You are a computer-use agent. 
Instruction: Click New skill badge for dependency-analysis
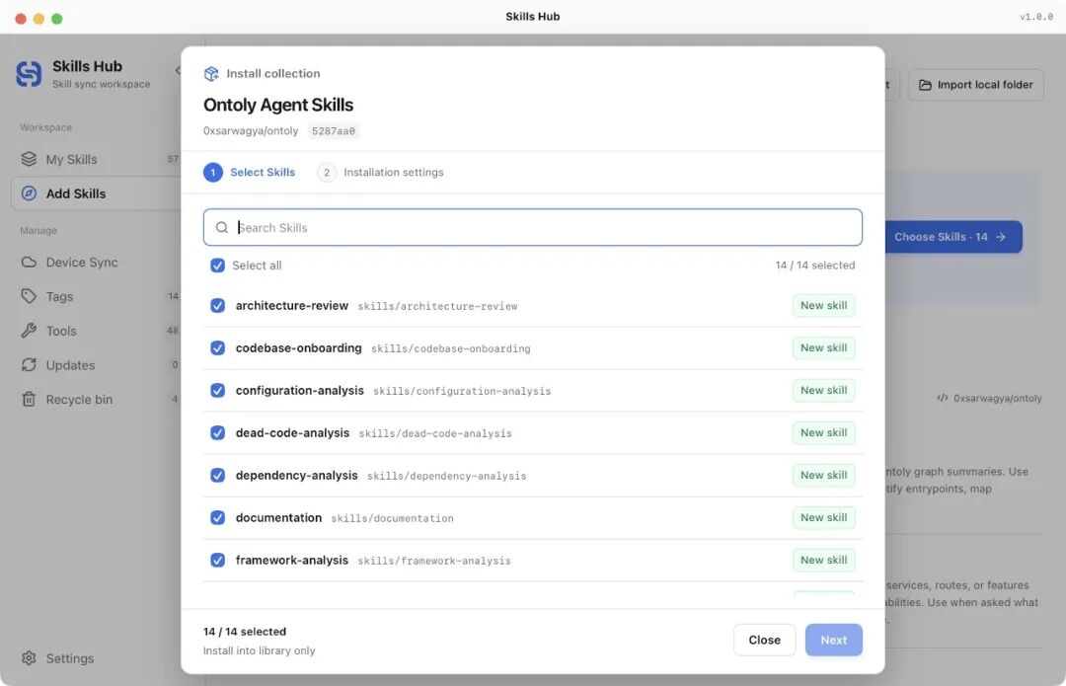[823, 475]
